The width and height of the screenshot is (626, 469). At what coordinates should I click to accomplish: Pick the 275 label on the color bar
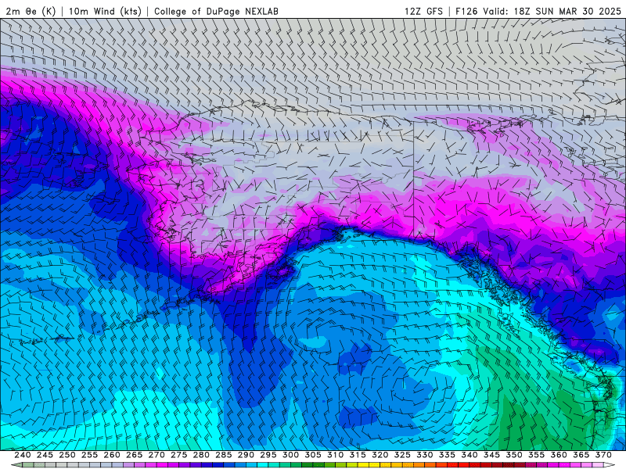(179, 455)
